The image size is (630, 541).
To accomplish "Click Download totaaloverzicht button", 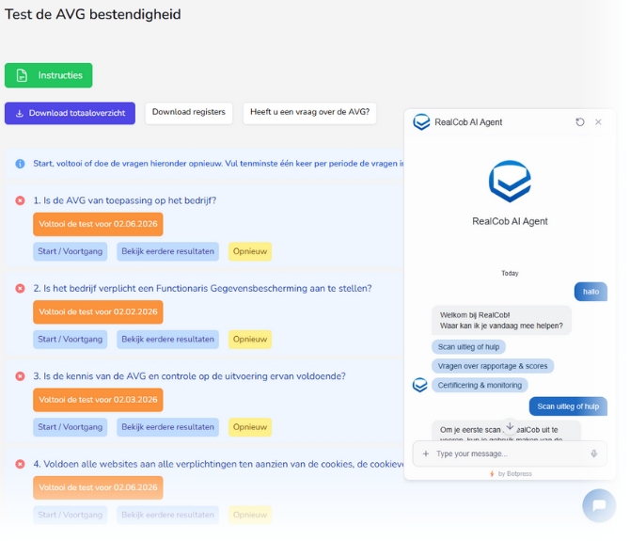I will tap(70, 113).
